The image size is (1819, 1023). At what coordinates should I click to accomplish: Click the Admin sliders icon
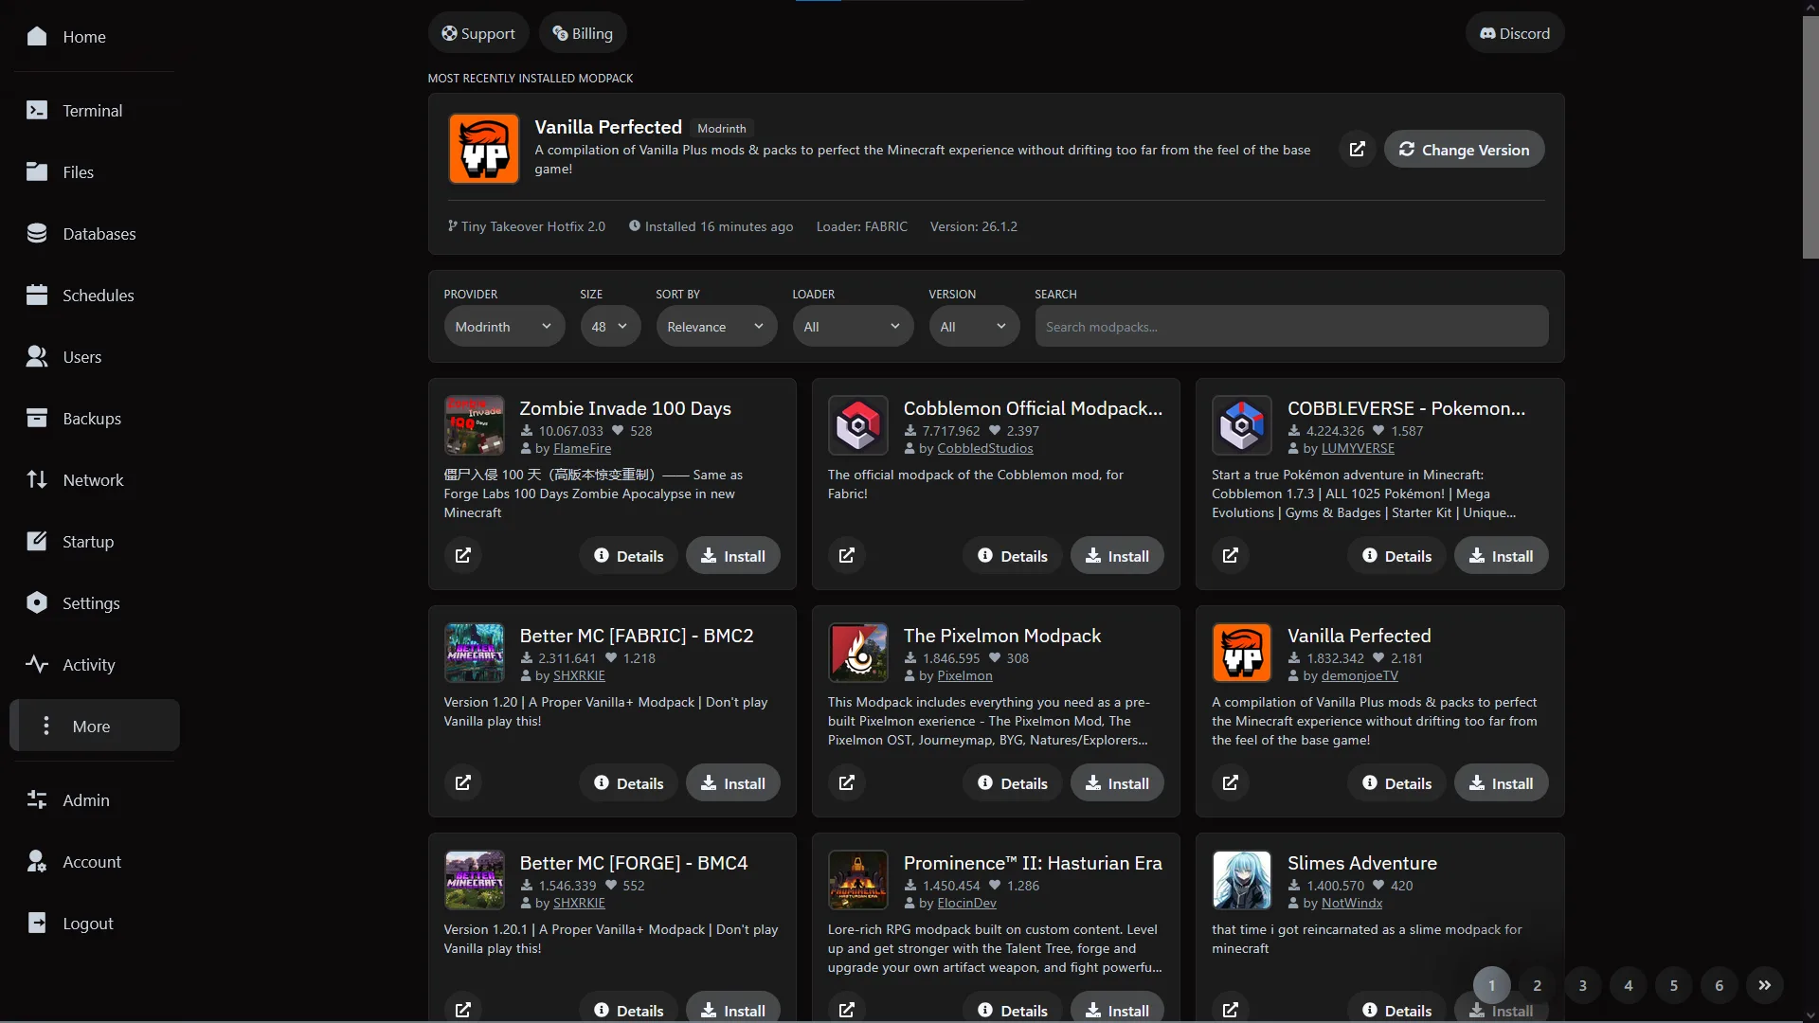pos(37,799)
